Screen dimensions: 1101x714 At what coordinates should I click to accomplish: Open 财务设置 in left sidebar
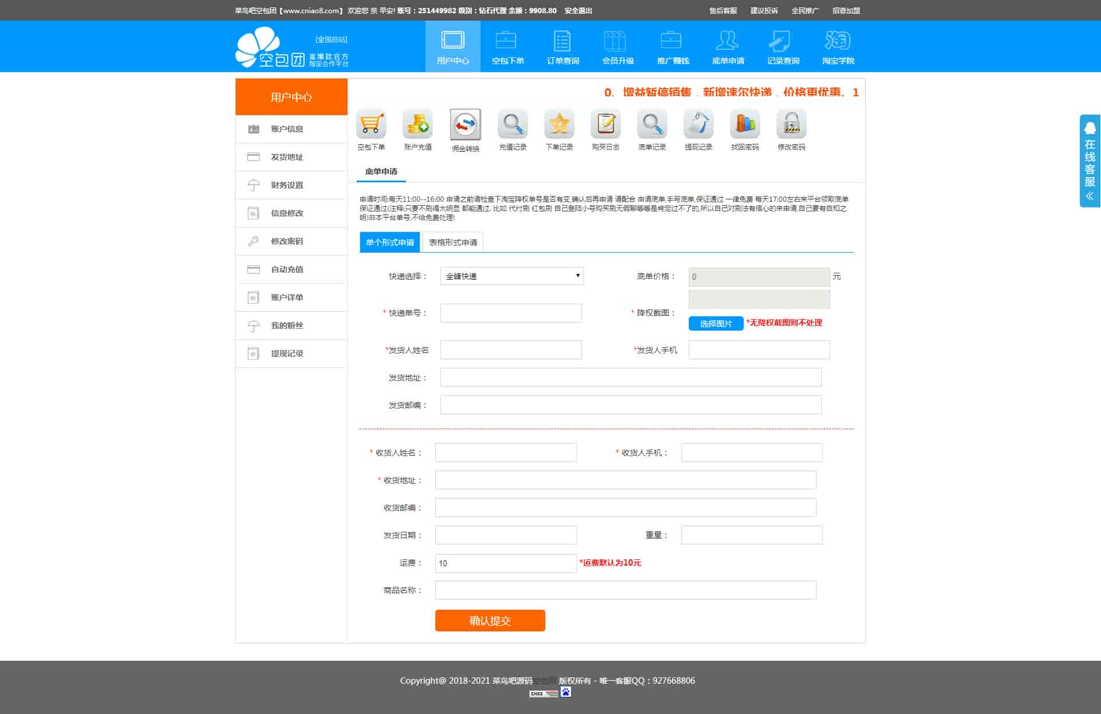[287, 185]
